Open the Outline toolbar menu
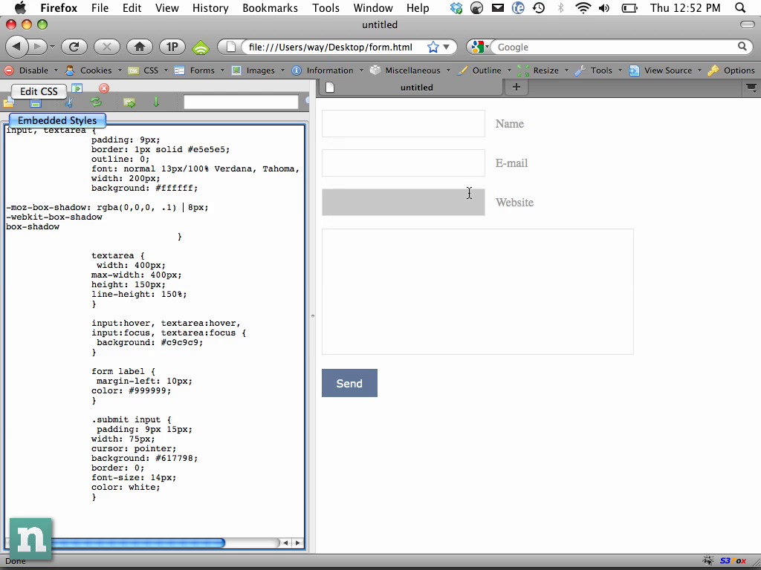The image size is (761, 570). (x=484, y=71)
